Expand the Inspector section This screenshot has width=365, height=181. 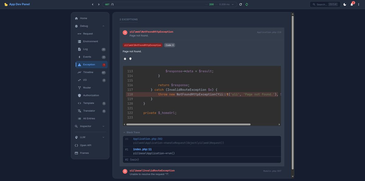point(90,126)
